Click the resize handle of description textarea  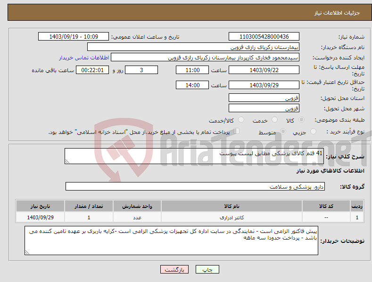[67, 161]
